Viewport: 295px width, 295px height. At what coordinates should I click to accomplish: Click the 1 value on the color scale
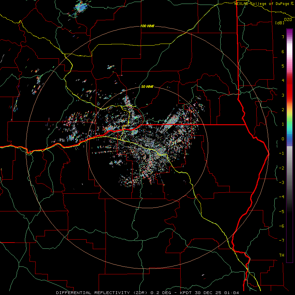283,124
